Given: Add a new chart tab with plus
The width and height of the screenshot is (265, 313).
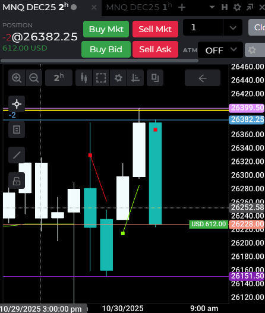Looking at the screenshot, I should 182,8.
